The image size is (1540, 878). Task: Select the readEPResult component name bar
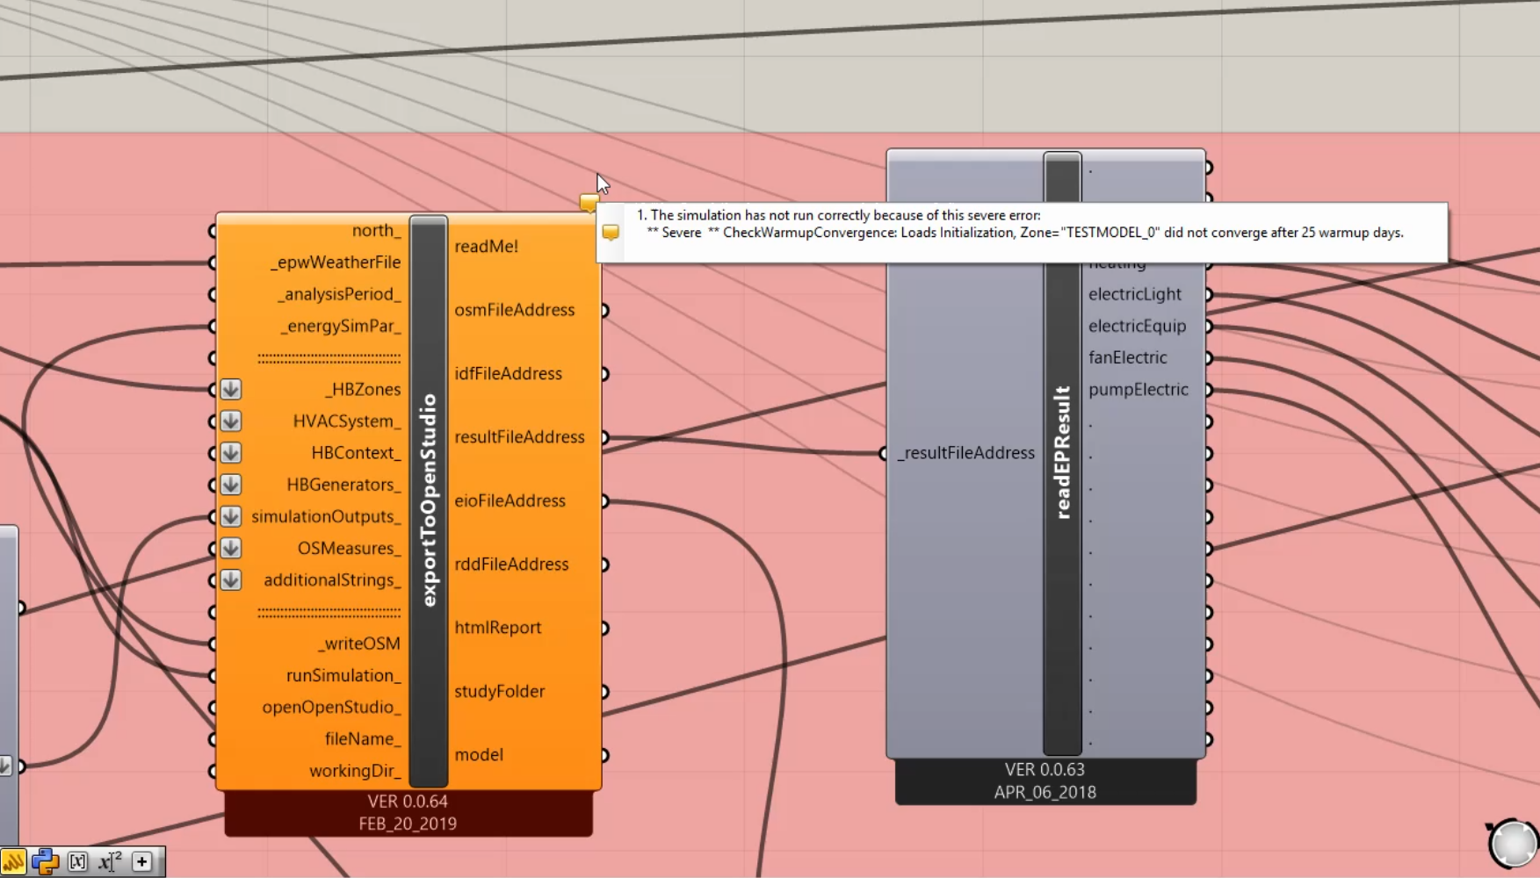click(x=1062, y=453)
